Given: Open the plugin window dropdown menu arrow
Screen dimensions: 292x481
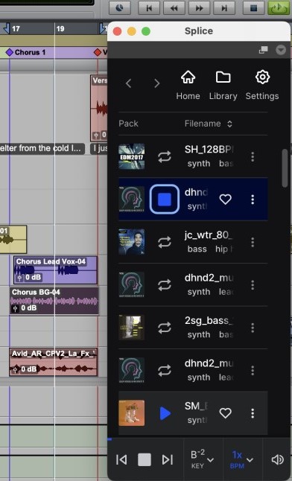Looking at the screenshot, I should click(x=281, y=50).
